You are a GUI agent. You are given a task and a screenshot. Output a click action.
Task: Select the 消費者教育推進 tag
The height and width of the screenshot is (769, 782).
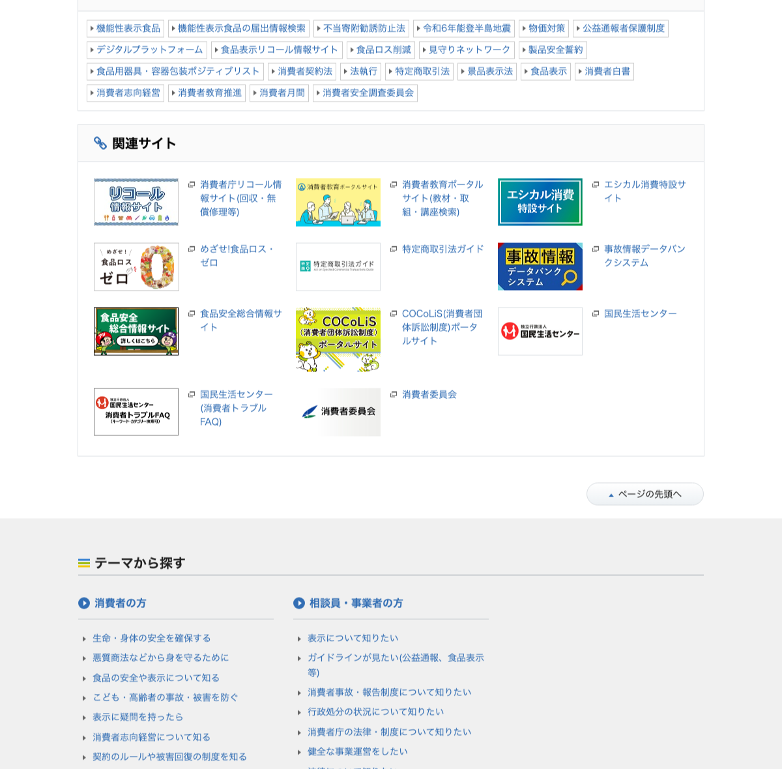207,93
